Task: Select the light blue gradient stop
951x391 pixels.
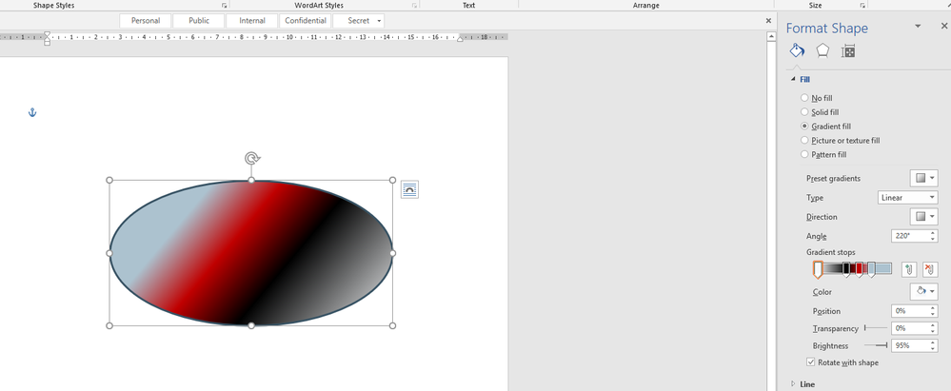Action: [872, 270]
